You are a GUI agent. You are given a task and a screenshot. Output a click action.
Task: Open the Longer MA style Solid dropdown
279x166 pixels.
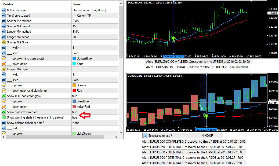click(95, 80)
